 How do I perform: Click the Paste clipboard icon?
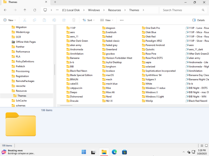pyautogui.click(x=44, y=20)
